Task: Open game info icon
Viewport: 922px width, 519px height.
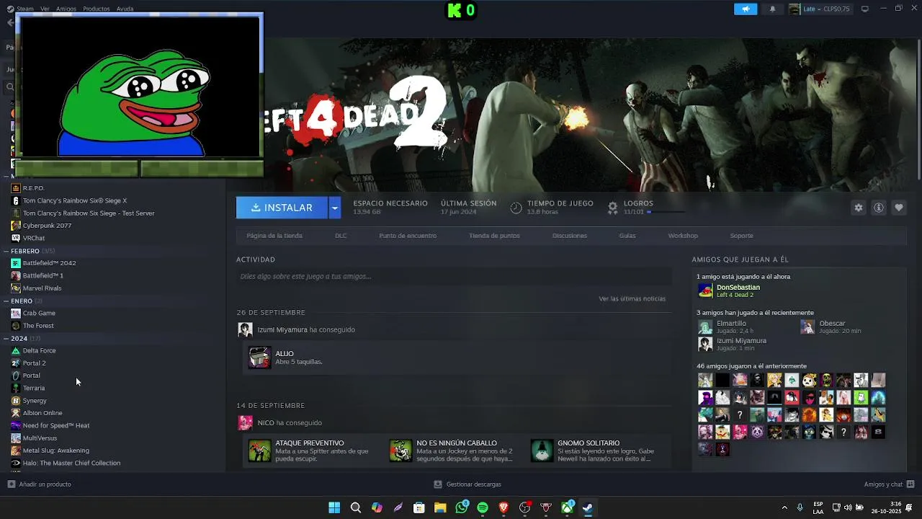Action: coord(879,208)
